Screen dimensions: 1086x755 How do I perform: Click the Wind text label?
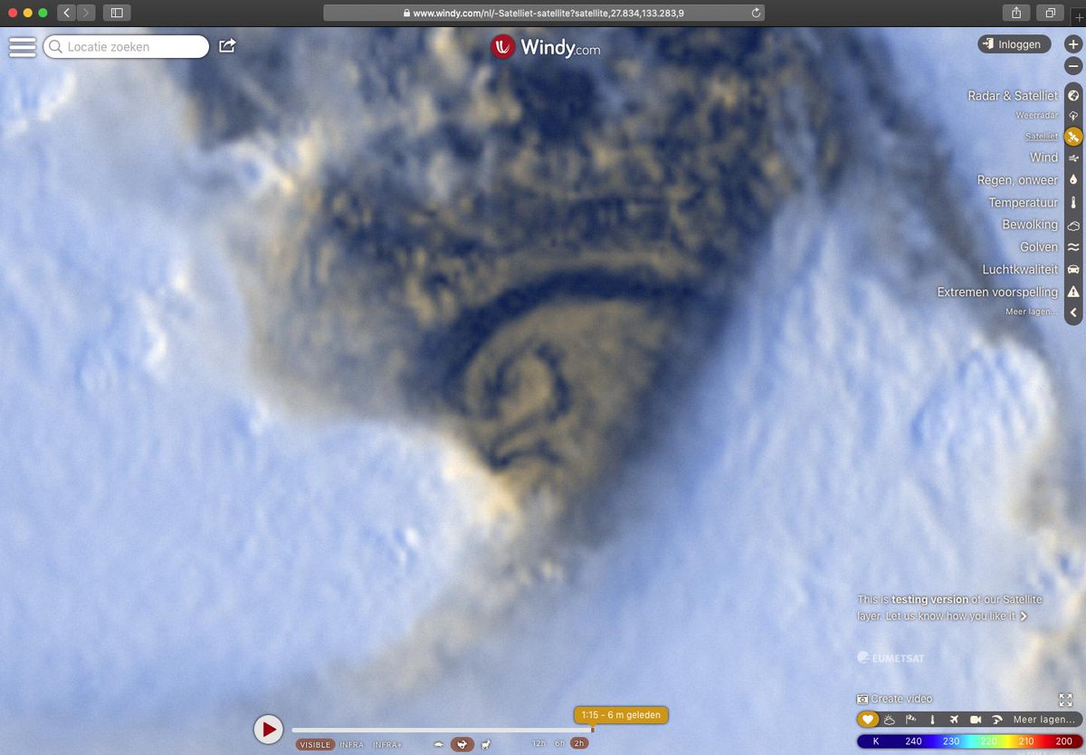1043,158
